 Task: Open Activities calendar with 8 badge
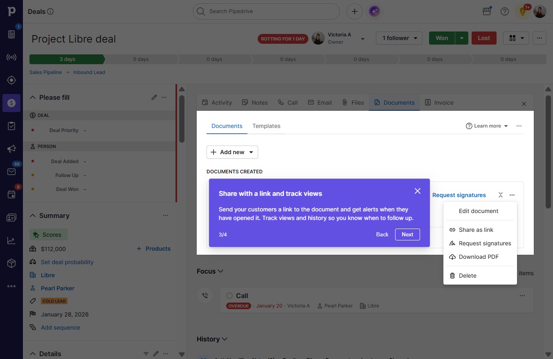[x=11, y=195]
